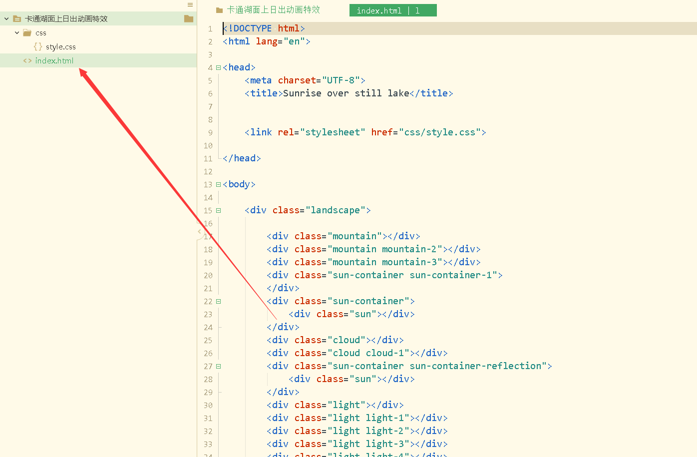Screen dimensions: 697x457
Task: Open the hamburger menu above the project tree
Action: click(x=190, y=4)
